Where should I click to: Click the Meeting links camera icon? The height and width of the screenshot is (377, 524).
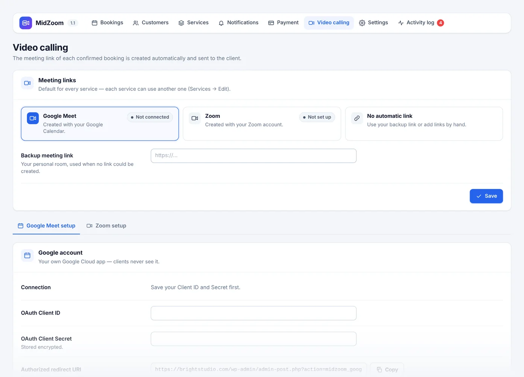pyautogui.click(x=27, y=83)
